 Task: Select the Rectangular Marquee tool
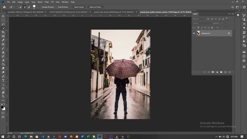[x=3, y=20]
